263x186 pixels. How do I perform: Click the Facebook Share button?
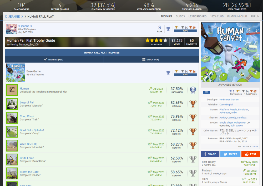210,154
